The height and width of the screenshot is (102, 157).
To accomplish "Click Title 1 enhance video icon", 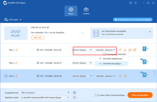I will point(135,50).
